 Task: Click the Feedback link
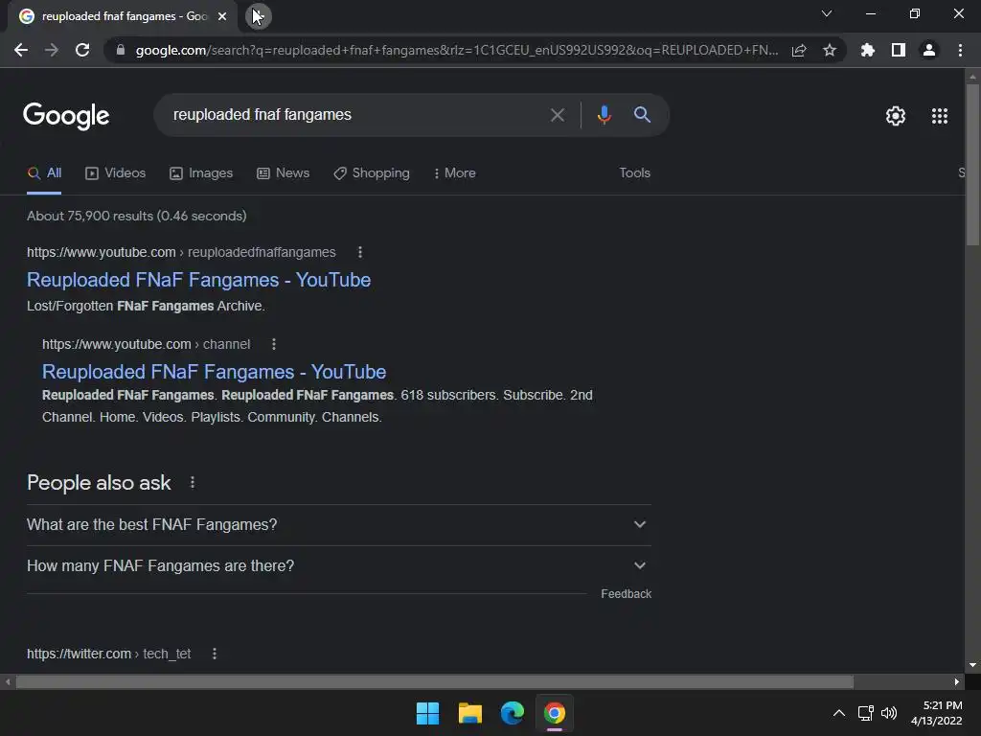[626, 594]
